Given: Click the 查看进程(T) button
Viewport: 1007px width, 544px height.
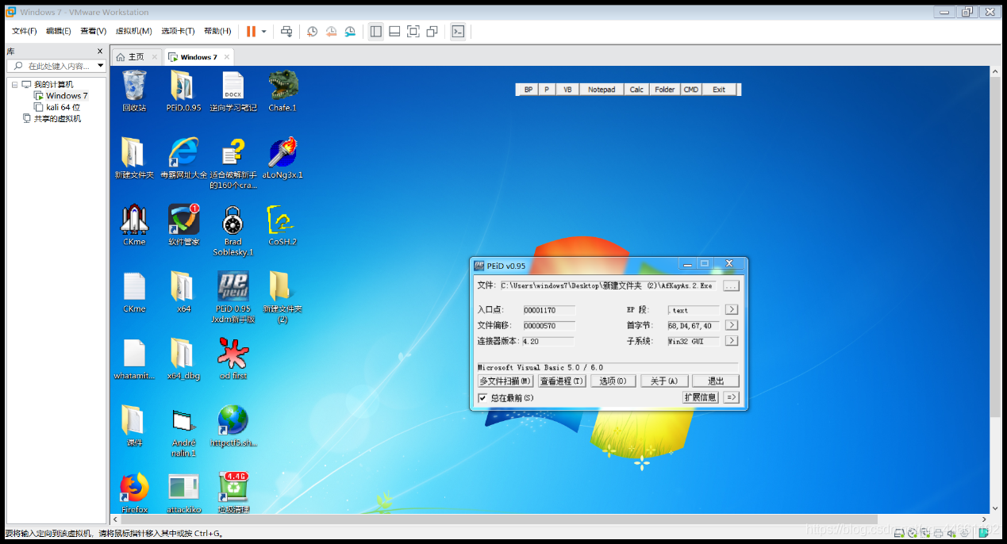Looking at the screenshot, I should [x=562, y=381].
